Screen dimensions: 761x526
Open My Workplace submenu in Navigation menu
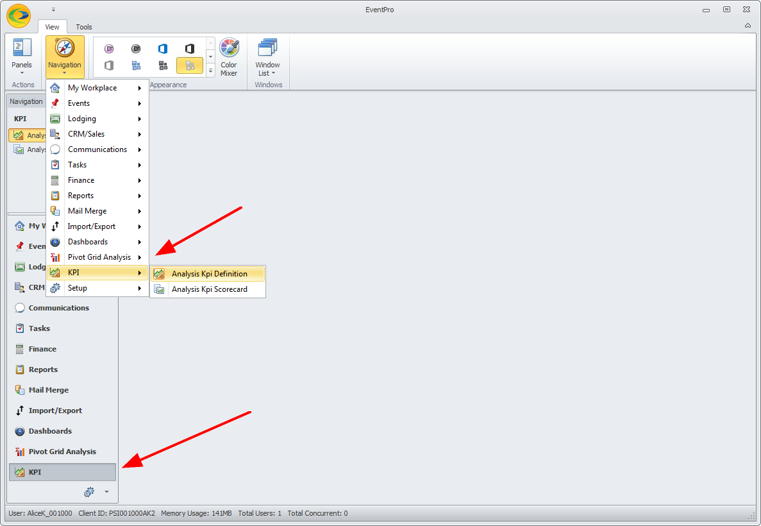point(97,88)
